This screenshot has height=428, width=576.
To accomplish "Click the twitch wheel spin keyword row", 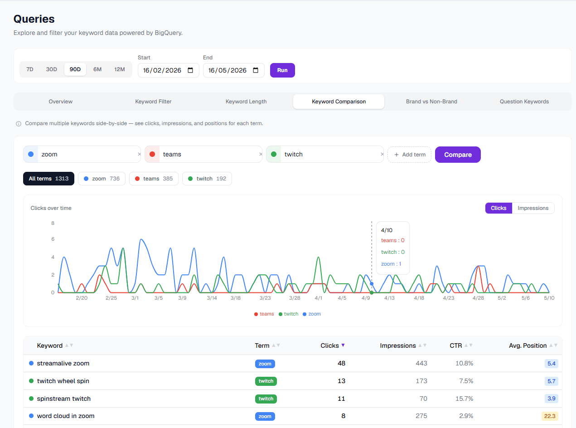I will [293, 381].
